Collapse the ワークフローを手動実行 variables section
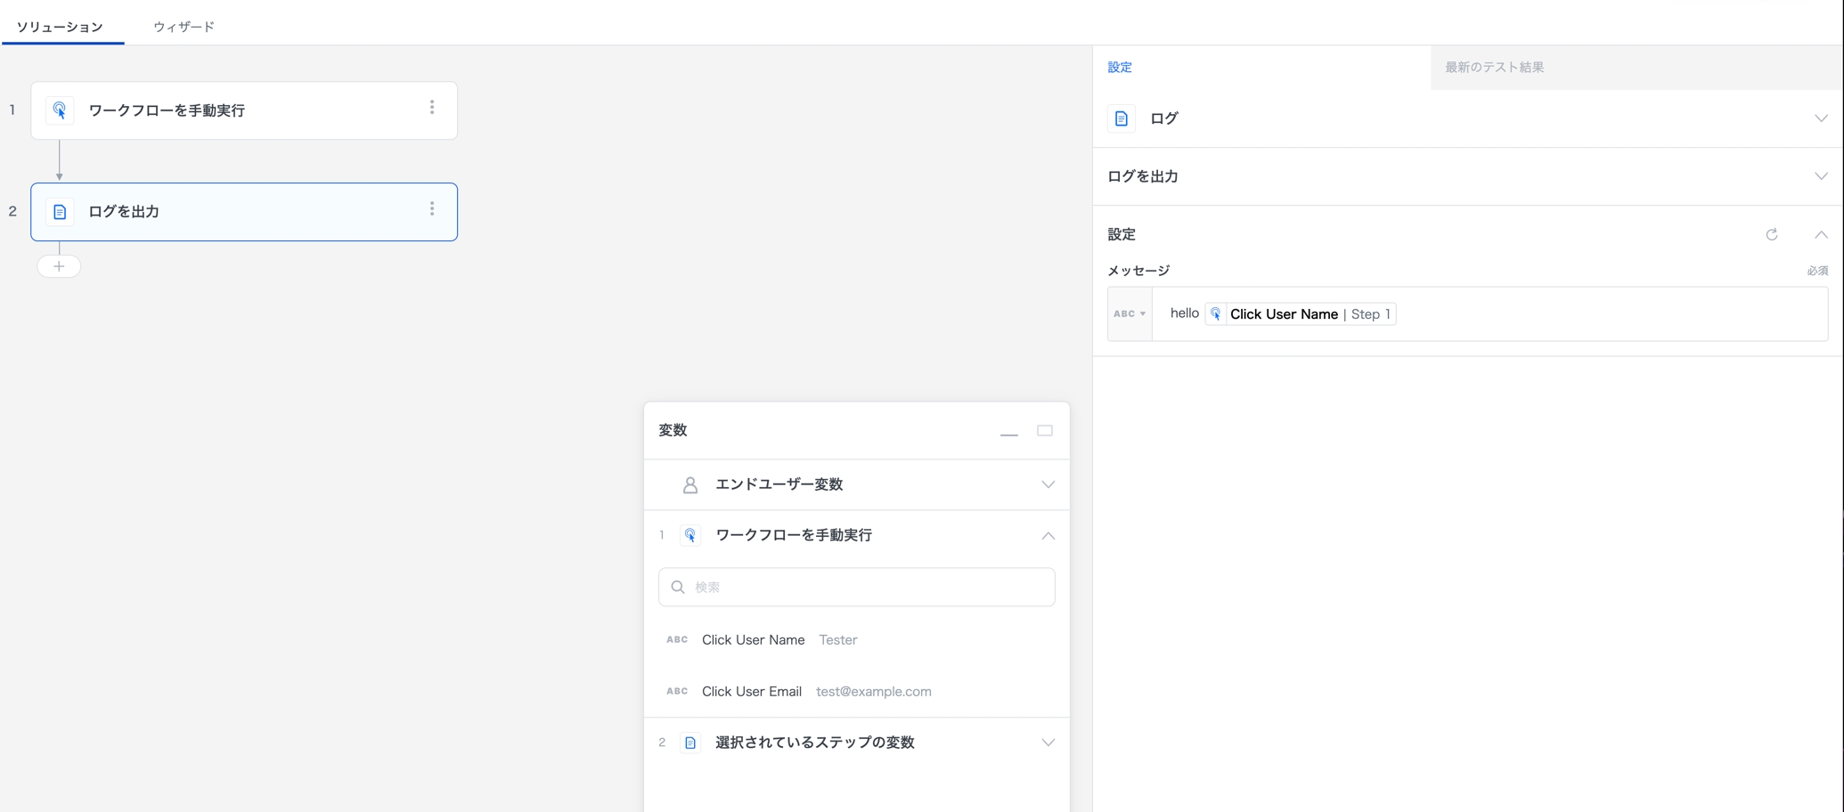This screenshot has height=812, width=1844. 1048,536
